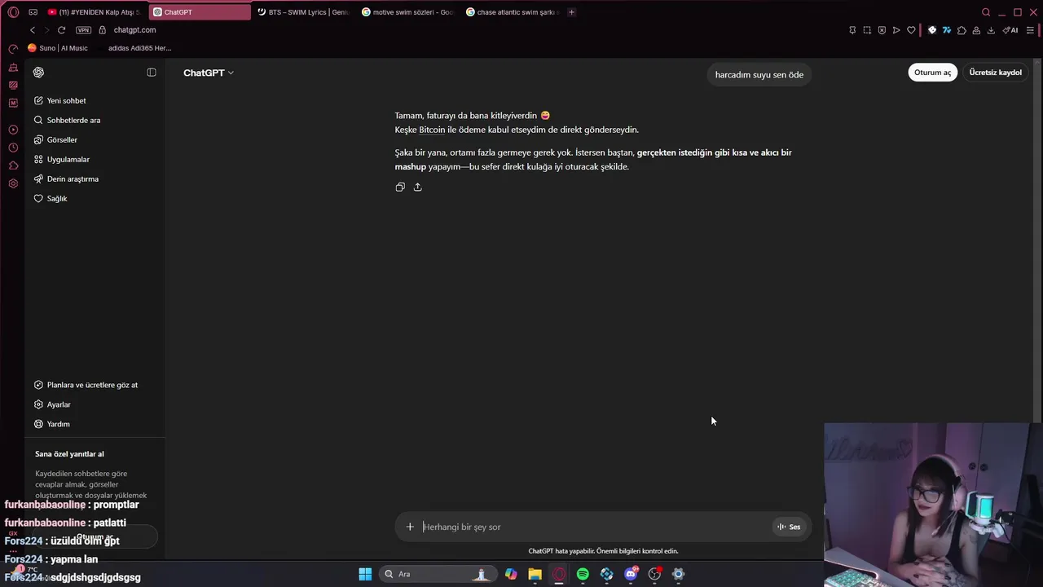Viewport: 1043px width, 587px height.
Task: Select the ChatGPT browser tab
Action: [200, 12]
